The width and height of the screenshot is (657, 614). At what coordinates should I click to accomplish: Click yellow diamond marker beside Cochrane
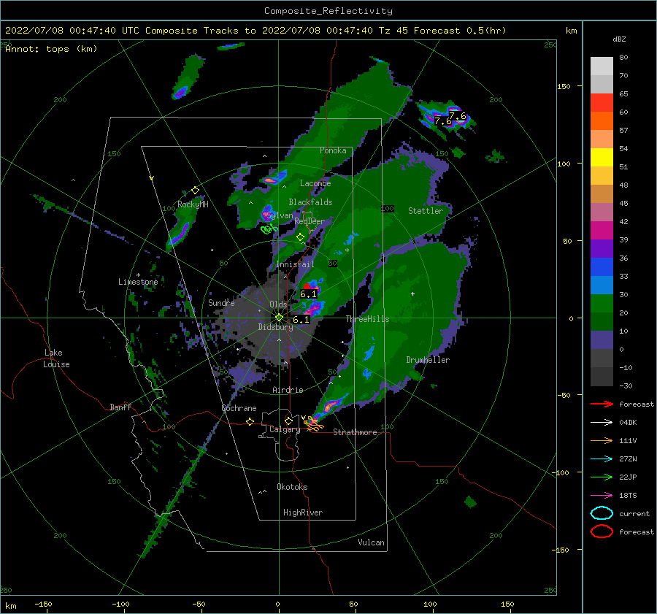point(250,421)
